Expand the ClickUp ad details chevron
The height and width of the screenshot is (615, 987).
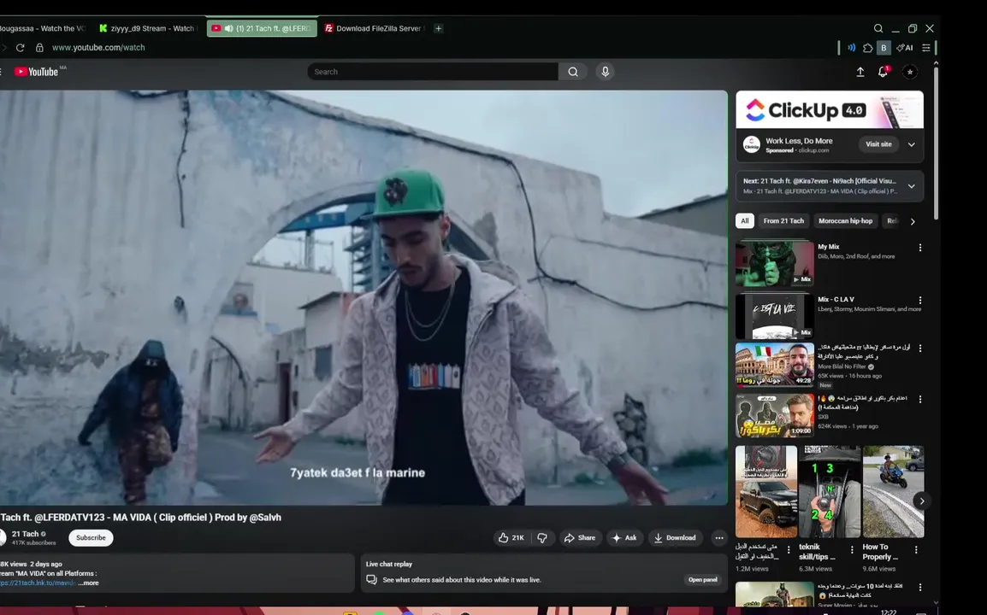[x=911, y=144]
